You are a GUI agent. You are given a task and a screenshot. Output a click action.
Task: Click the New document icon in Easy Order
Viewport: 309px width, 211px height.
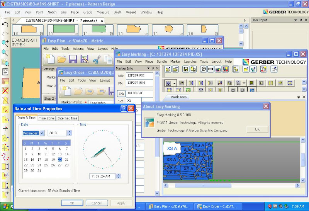click(66, 91)
